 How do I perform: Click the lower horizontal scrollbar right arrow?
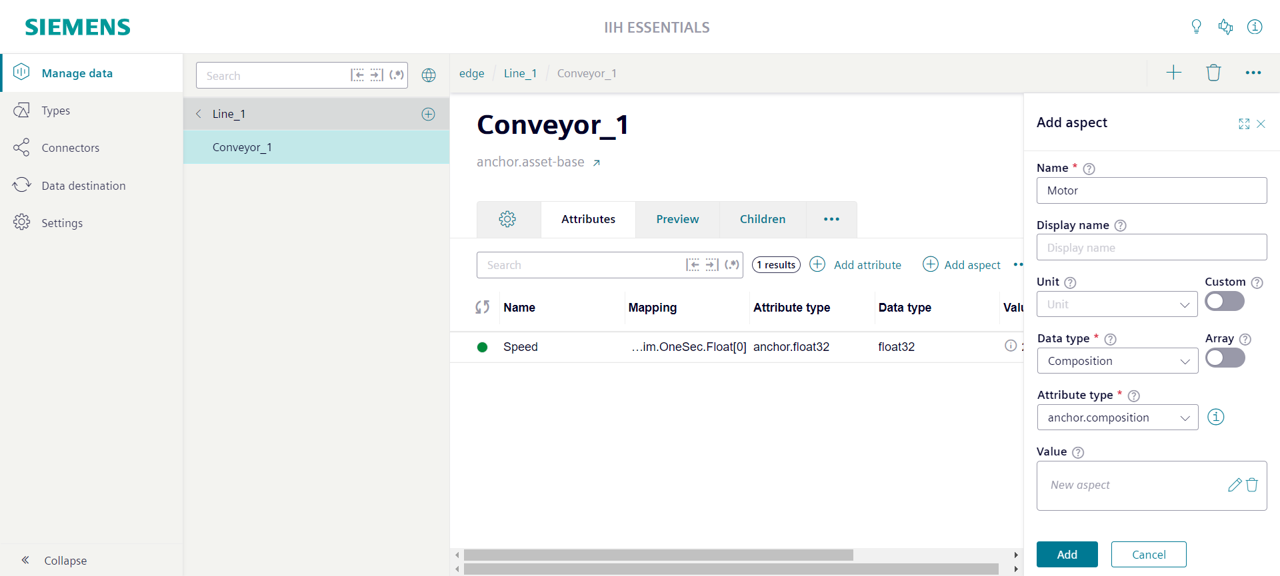pos(1016,569)
